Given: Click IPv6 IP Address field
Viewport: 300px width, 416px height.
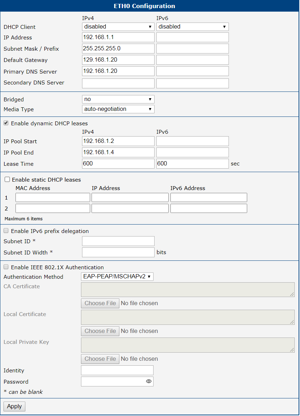Looking at the screenshot, I should pyautogui.click(x=193, y=37).
